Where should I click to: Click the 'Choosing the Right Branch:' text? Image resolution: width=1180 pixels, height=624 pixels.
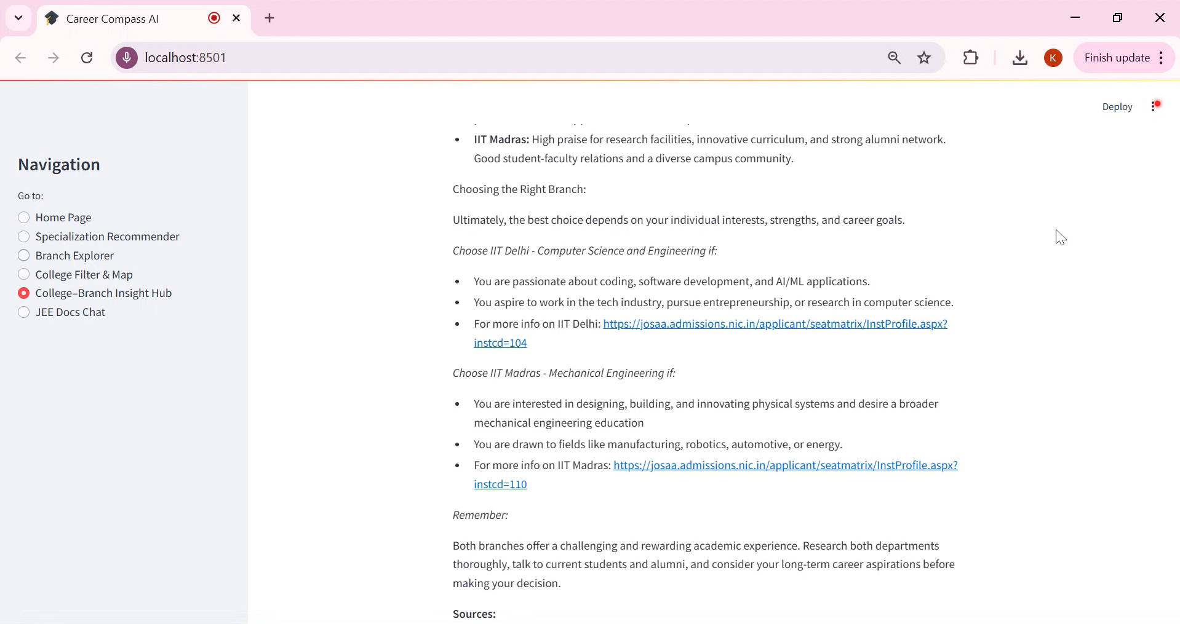(x=519, y=189)
